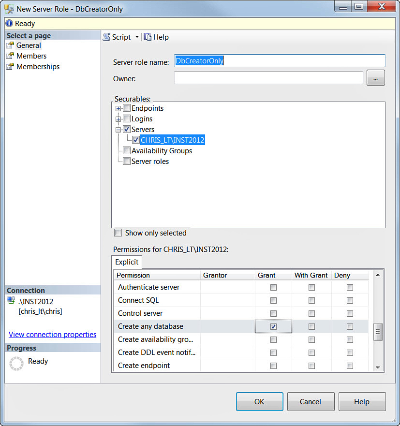Click the owner browse ellipsis button
The height and width of the screenshot is (426, 400).
pos(376,78)
